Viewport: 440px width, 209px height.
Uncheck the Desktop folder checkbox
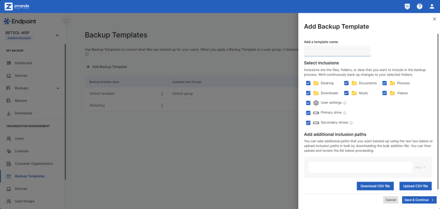(x=308, y=83)
